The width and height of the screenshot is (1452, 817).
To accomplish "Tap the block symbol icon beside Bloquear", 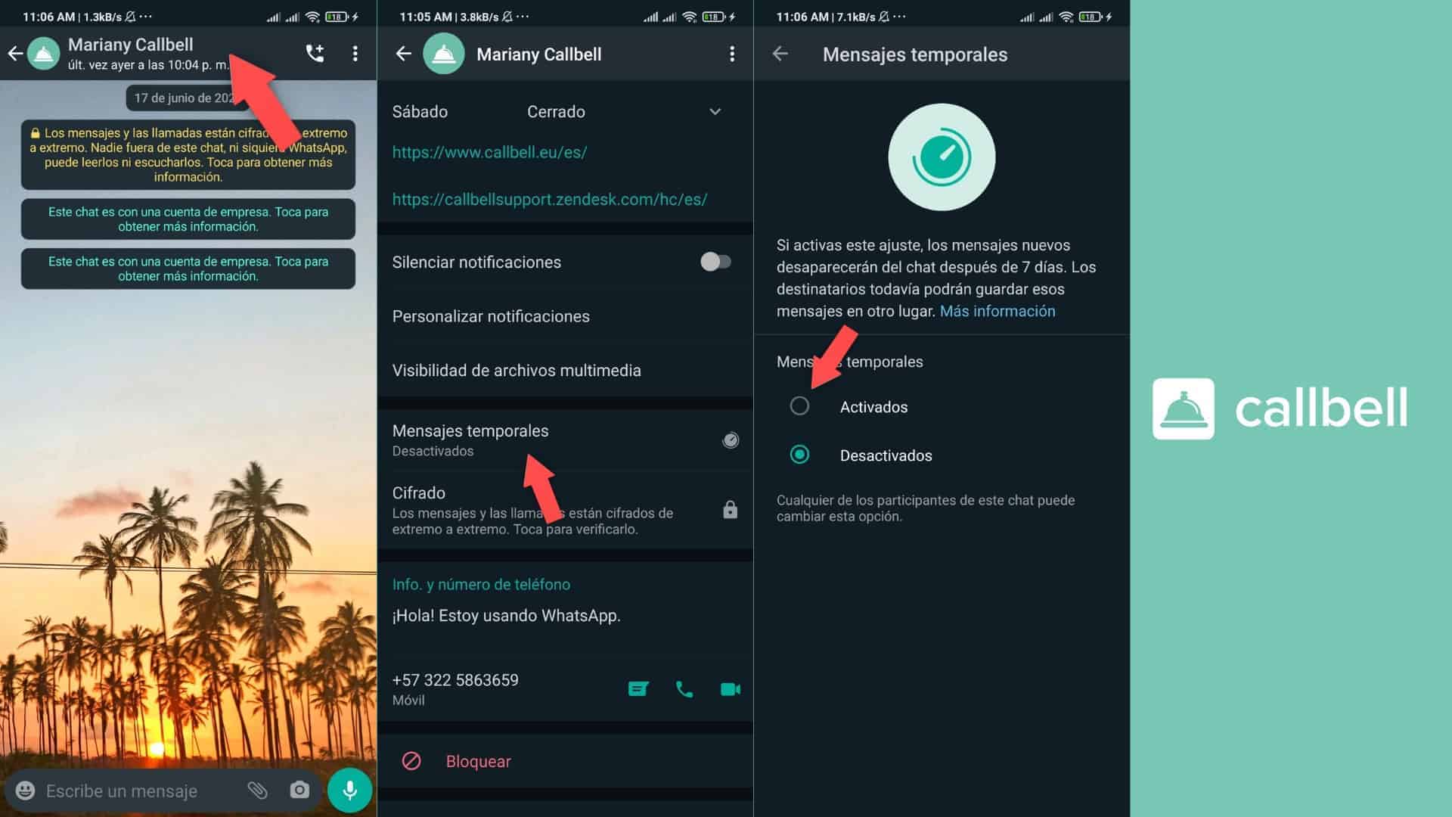I will pyautogui.click(x=411, y=761).
